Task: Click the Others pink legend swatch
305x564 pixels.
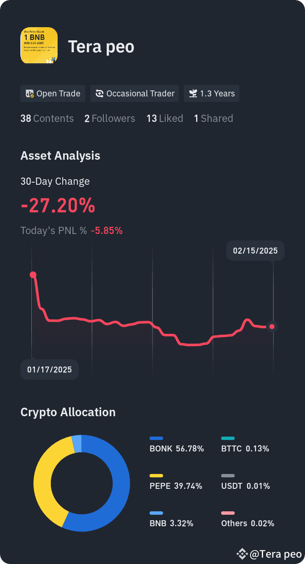Action: click(228, 513)
